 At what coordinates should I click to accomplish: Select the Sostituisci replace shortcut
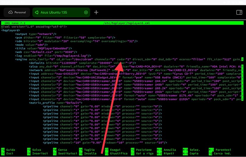pos(67,154)
